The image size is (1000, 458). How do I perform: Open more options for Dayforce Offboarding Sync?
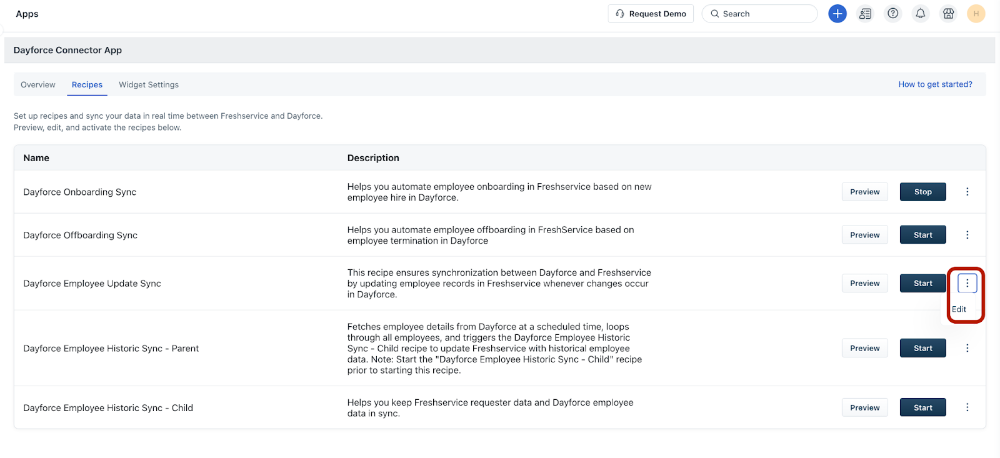point(967,235)
